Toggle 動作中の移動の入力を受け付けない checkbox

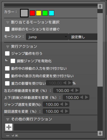[x=7, y=68]
